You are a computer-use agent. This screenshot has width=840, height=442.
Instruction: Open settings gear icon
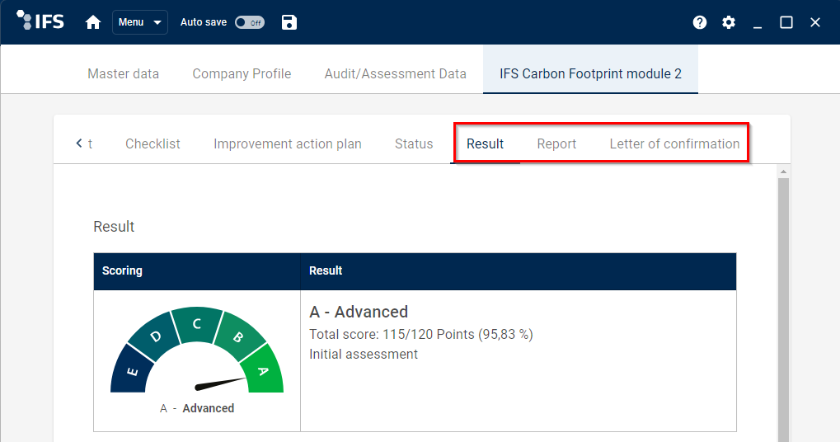pos(729,22)
